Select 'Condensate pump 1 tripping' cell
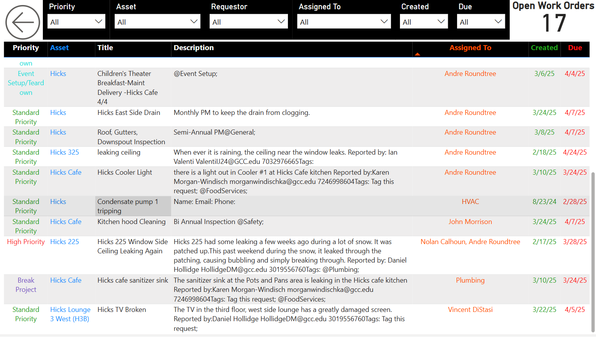This screenshot has height=337, width=596. (x=133, y=206)
